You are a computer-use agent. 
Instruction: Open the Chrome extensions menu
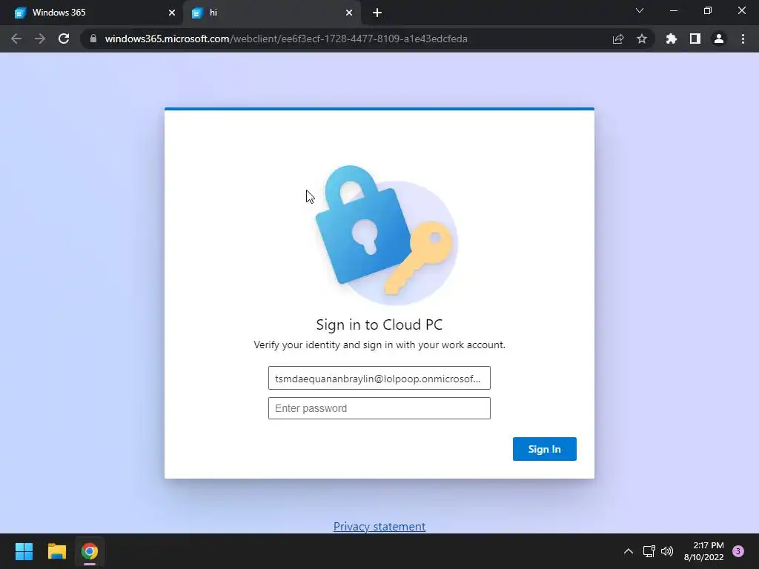[x=672, y=39]
